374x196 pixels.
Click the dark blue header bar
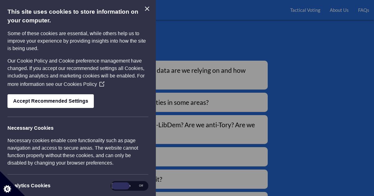point(218,10)
